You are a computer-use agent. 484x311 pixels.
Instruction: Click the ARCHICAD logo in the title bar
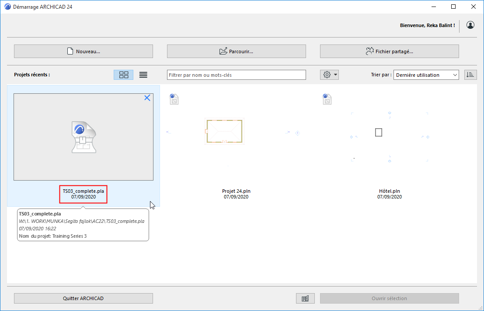[7, 7]
